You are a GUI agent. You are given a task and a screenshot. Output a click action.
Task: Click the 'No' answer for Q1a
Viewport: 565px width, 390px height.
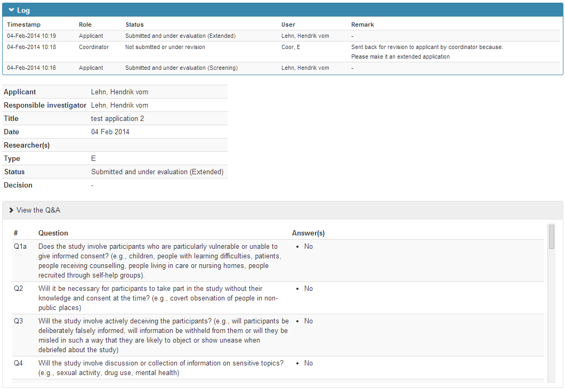tap(309, 246)
